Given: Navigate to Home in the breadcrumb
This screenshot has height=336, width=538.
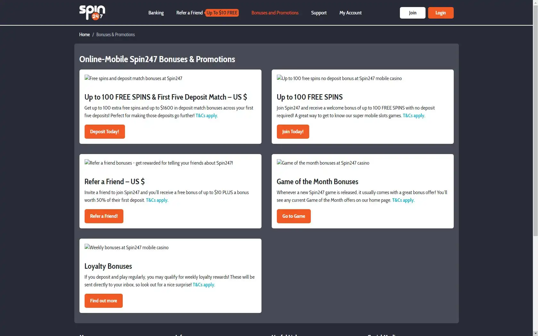Looking at the screenshot, I should pos(84,35).
